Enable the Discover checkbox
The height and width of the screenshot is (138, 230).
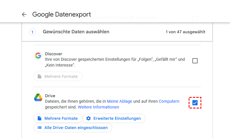[x=195, y=61]
